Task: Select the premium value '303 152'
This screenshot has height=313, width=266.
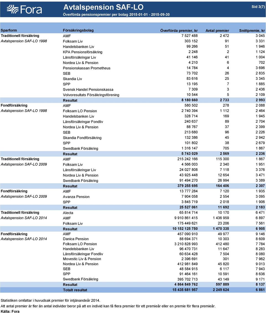Action: [191, 41]
